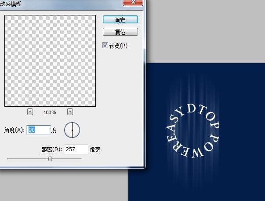Click the 距离(D) label
265x201 pixels.
click(51, 149)
